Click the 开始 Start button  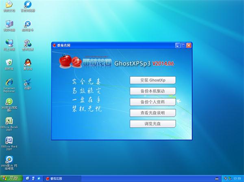11,178
